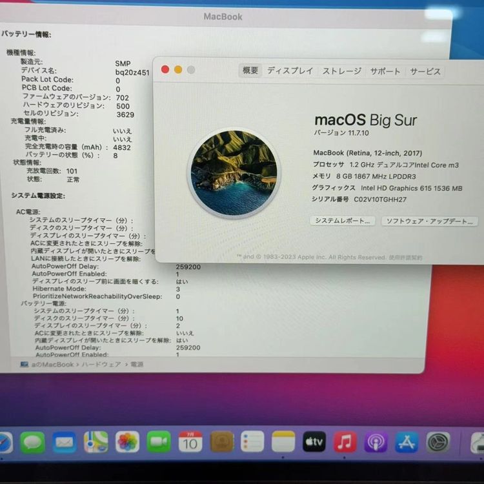Open Contacts from the Dock
Image resolution: width=484 pixels, height=484 pixels.
click(x=221, y=442)
